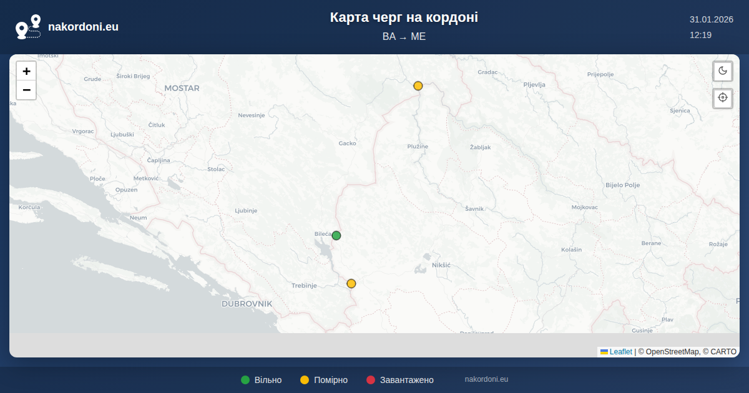The image size is (749, 393).
Task: Click the Карта черг на кордоні title
Action: click(x=404, y=17)
